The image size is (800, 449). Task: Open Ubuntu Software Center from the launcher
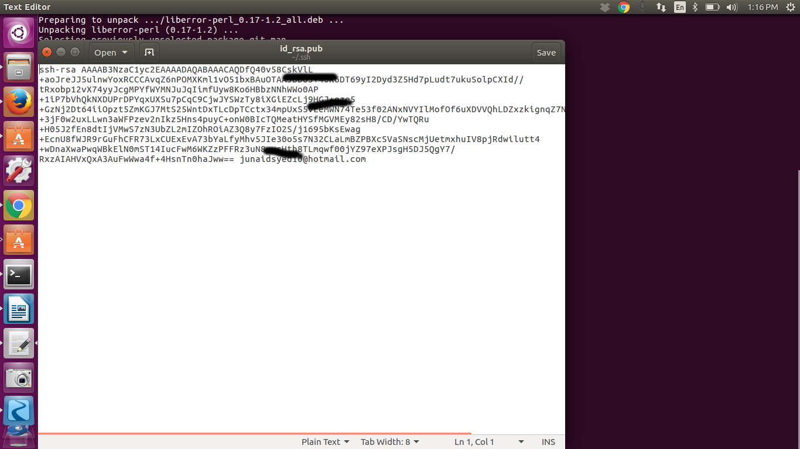[x=19, y=136]
